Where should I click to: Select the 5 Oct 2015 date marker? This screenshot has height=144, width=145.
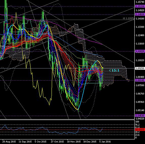41,142
